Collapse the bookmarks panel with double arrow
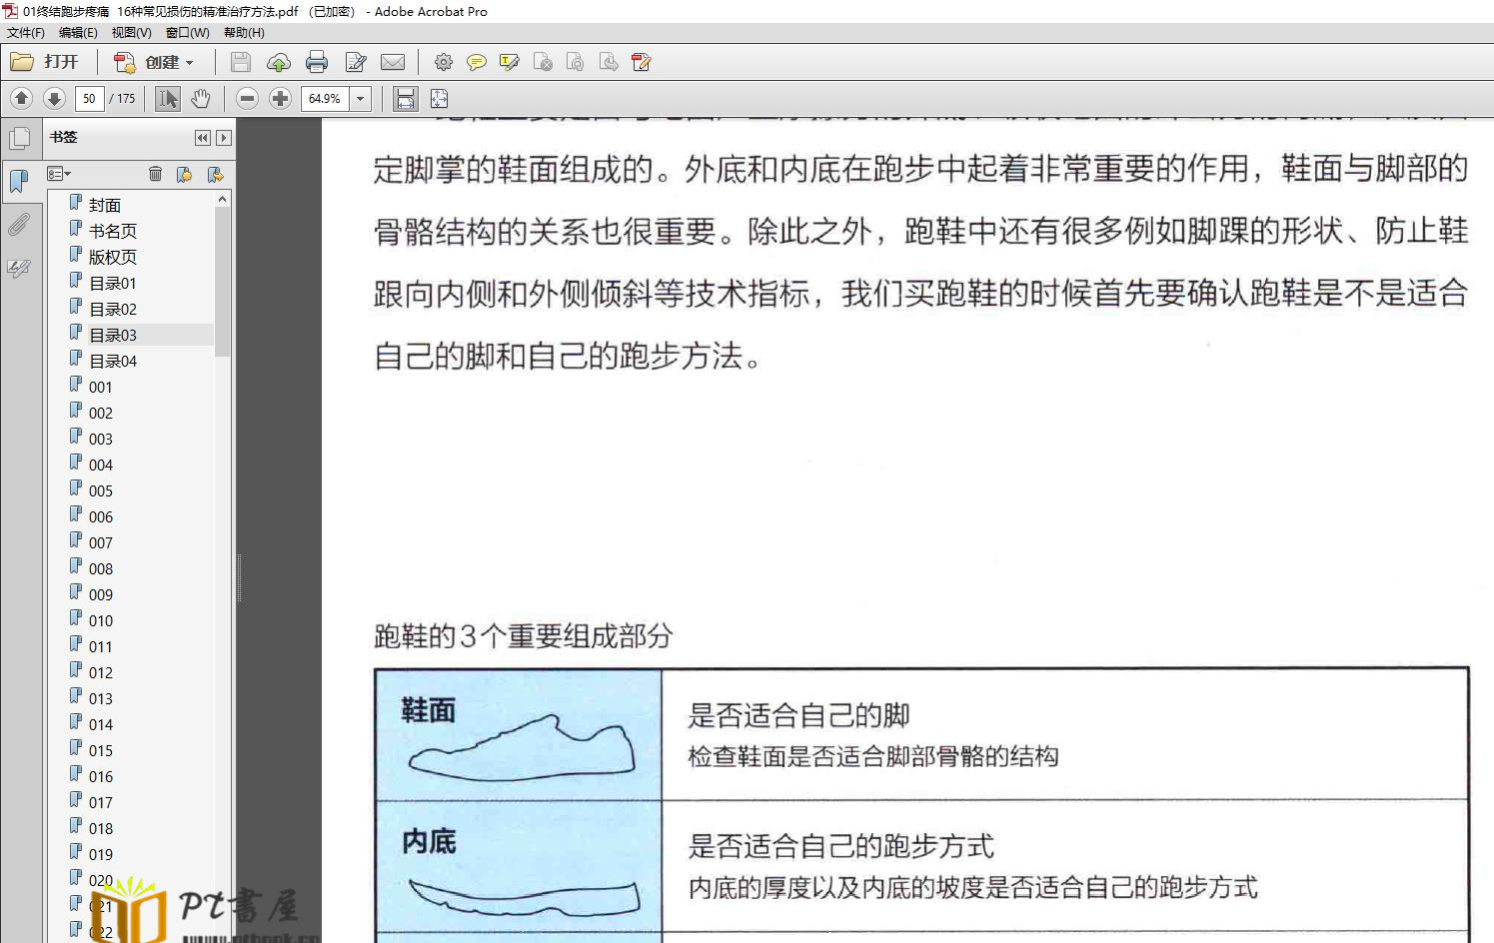This screenshot has height=943, width=1494. pos(203,138)
